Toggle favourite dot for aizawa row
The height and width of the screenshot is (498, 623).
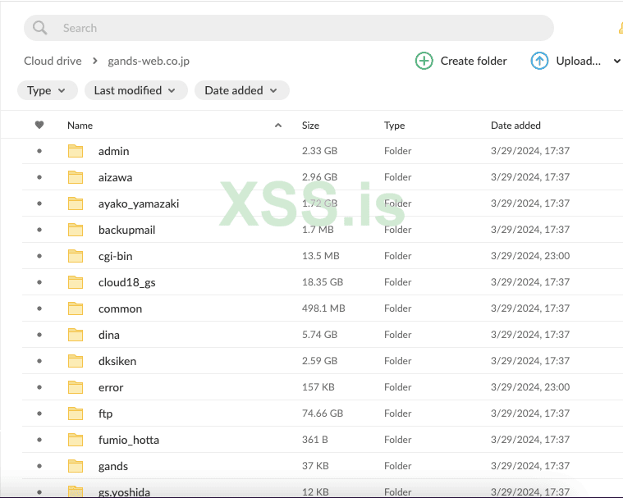pos(39,177)
